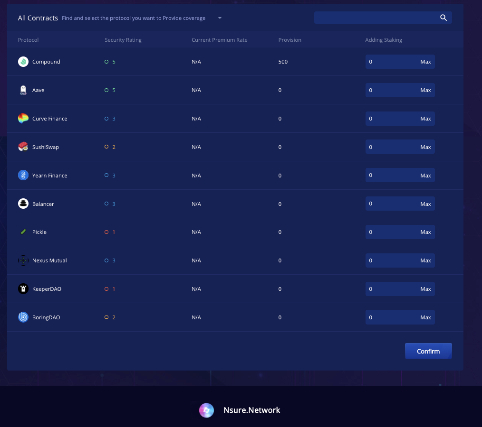Screen dimensions: 482x427
Task: Click the search magnifier icon
Action: [443, 18]
